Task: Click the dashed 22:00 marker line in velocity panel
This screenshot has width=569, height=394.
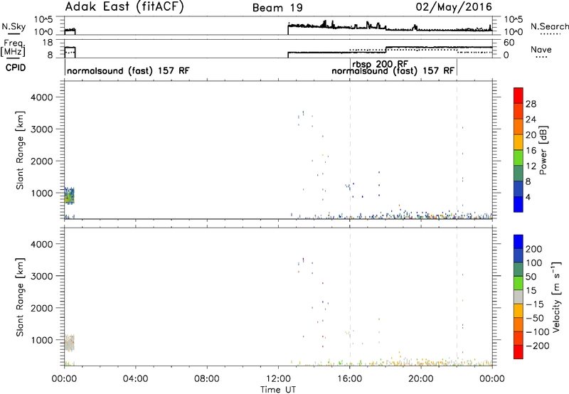Action: click(457, 297)
